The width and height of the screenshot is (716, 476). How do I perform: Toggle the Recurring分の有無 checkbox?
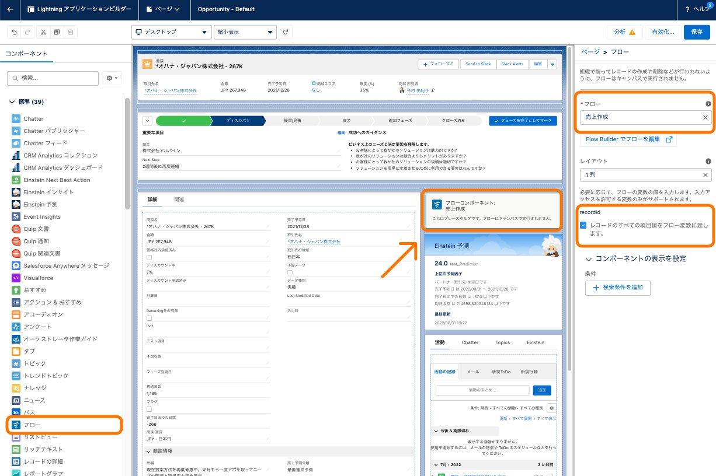click(x=149, y=318)
